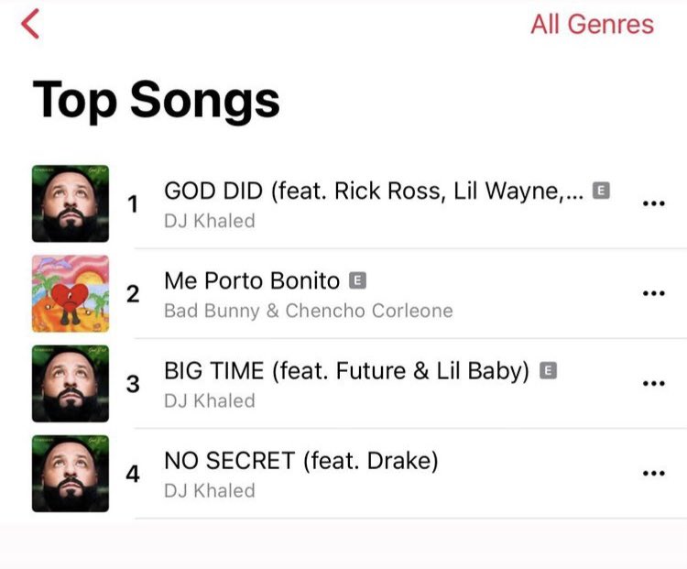Select Bad Bunny & Chencho Corleone artist text

[309, 311]
